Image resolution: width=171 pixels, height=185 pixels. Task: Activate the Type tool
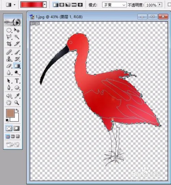coord(17,81)
